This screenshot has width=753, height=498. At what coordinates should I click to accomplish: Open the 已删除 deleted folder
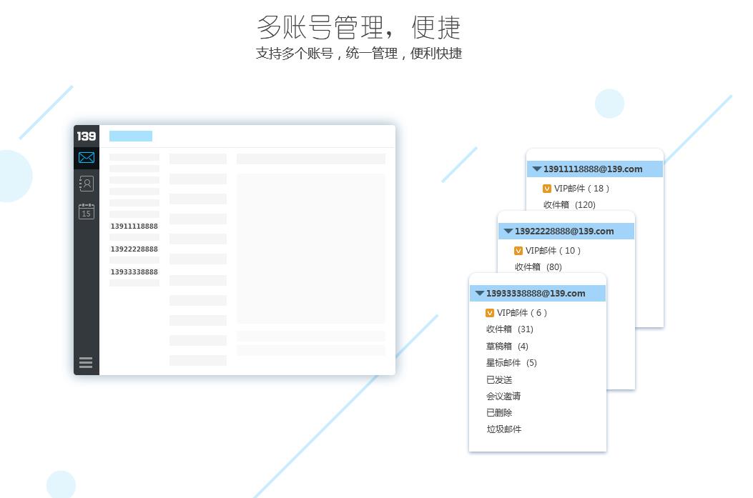coord(499,412)
